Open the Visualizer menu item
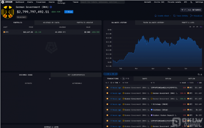The width and height of the screenshot is (204, 128). [x=41, y=2]
